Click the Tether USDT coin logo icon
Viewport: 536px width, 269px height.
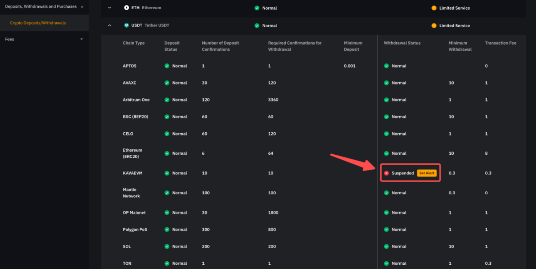(126, 25)
